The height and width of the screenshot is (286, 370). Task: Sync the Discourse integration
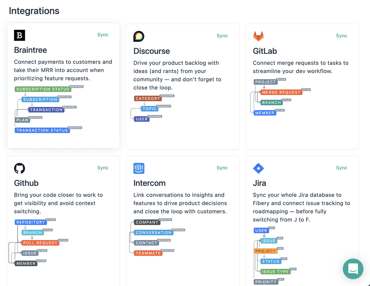pyautogui.click(x=222, y=35)
